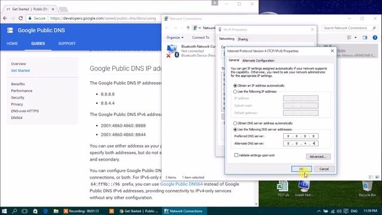Expand the view options dropdown arrow
Image resolution: width=382 pixels, height=215 pixels.
coord(356,38)
